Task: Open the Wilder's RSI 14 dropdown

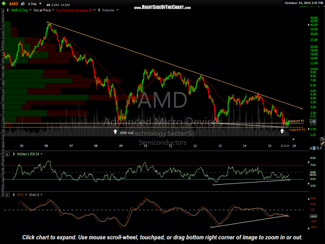Action: (x=42, y=154)
